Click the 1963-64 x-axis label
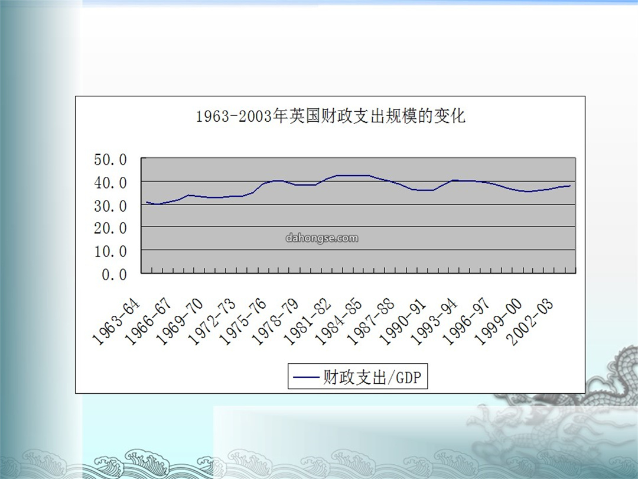 116,322
